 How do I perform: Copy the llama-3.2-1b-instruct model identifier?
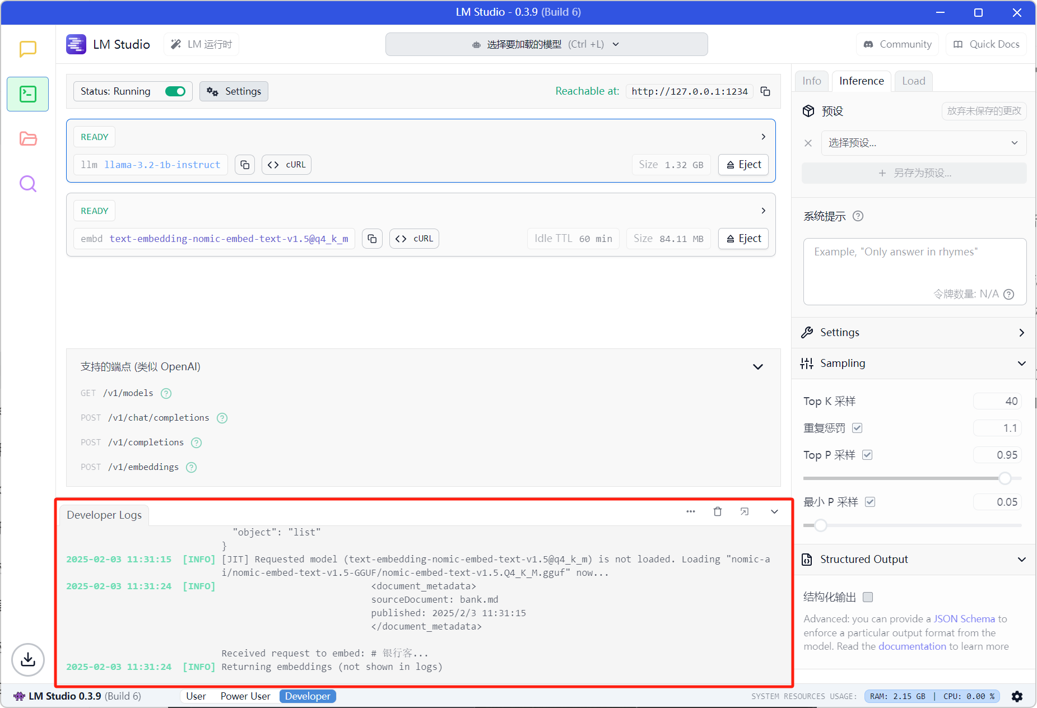click(245, 165)
